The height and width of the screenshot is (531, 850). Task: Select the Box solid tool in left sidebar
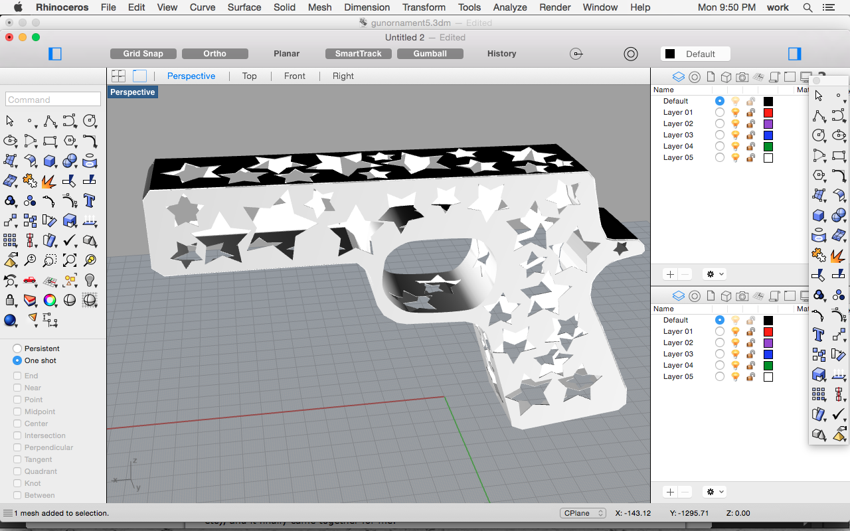[50, 161]
